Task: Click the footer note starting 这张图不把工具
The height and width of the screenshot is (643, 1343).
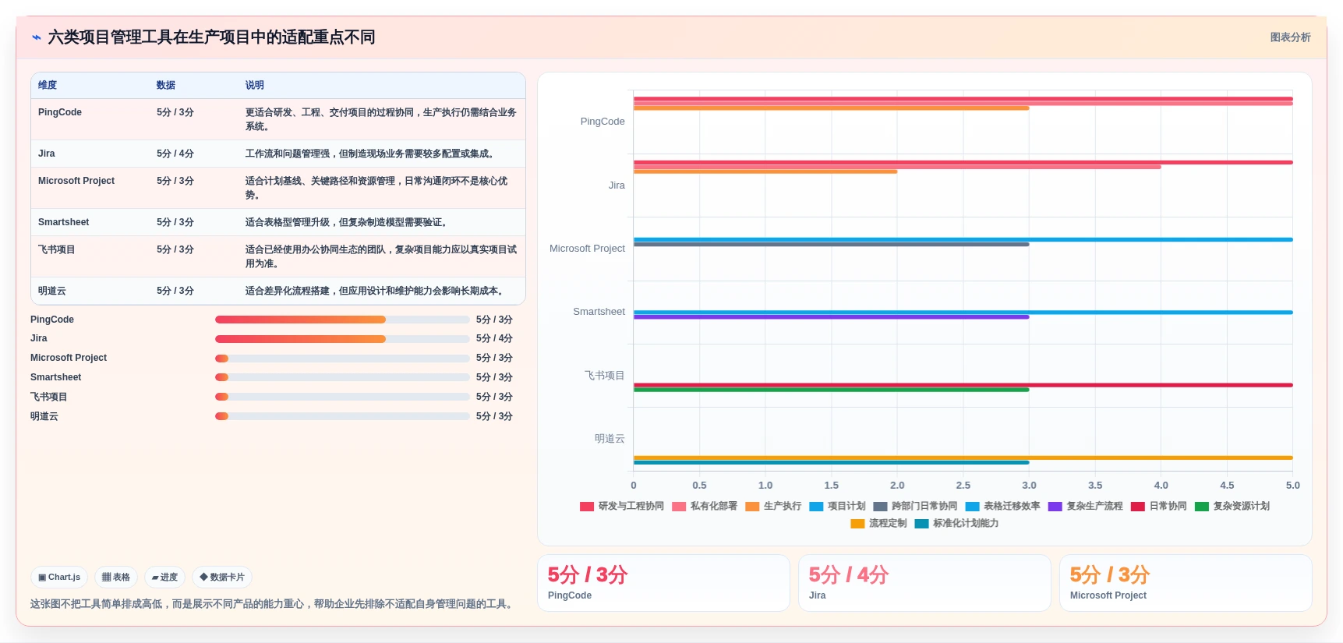Action: [x=273, y=604]
